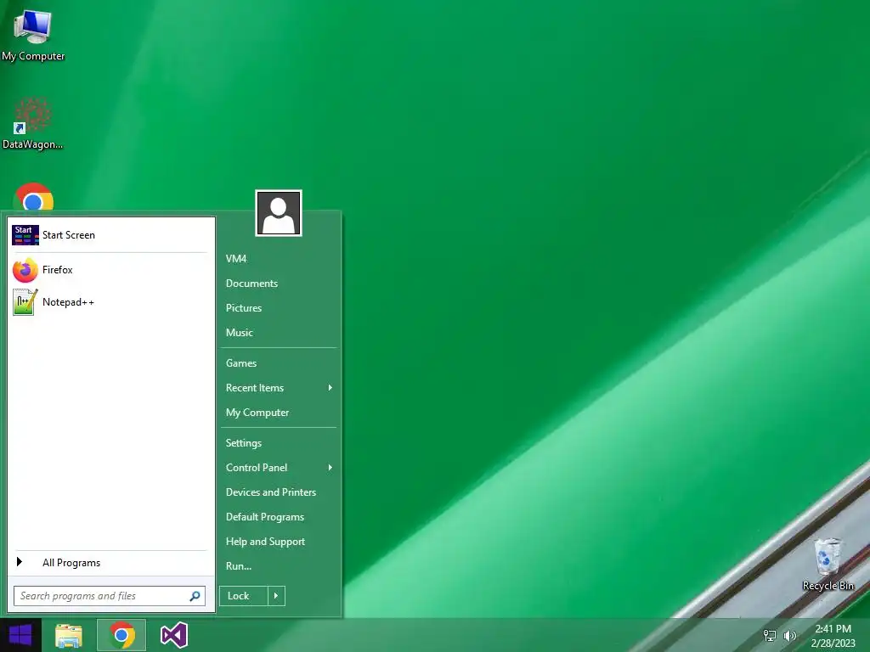Open File Explorer from the taskbar
This screenshot has height=652, width=870.
click(69, 635)
